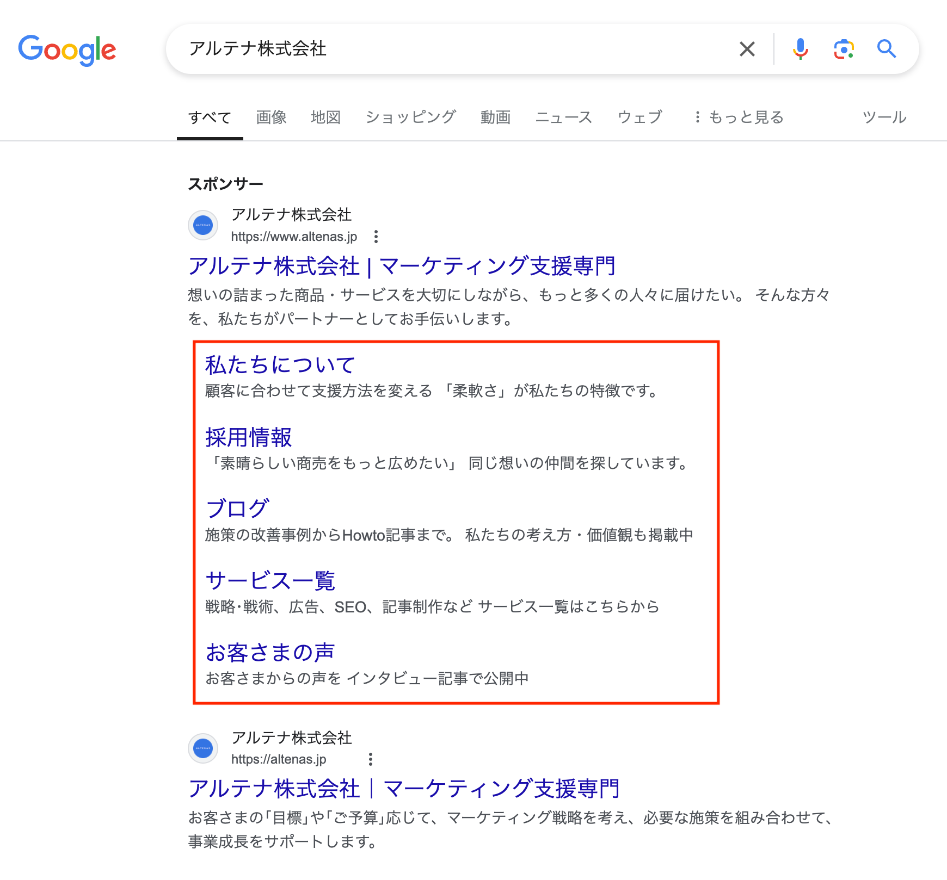Open three-dot menu beside https://www.altenas.jp
Screen dimensions: 947x880
[x=376, y=237]
